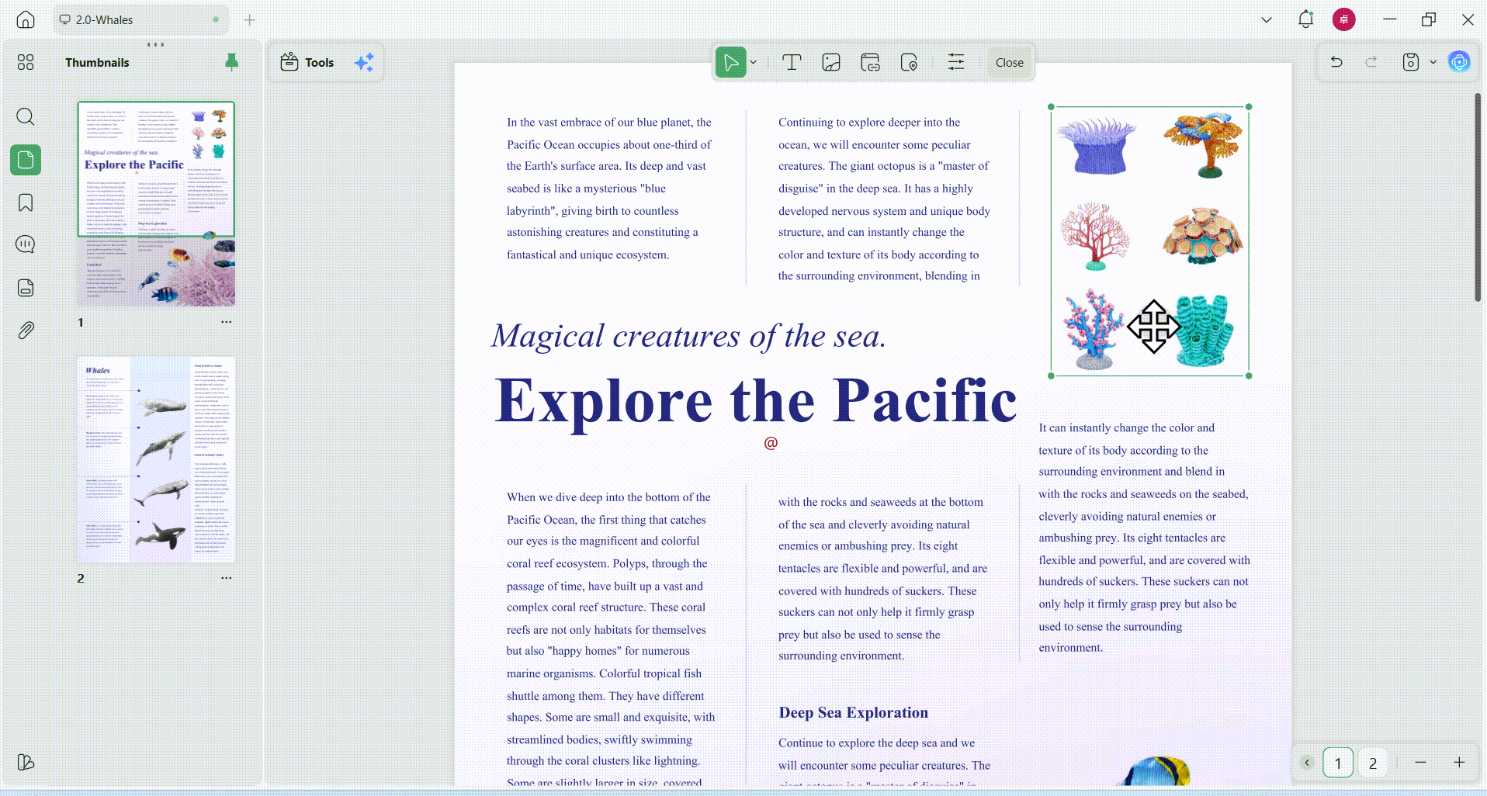Choose the Add Image tool
This screenshot has width=1487, height=796.
coord(831,63)
